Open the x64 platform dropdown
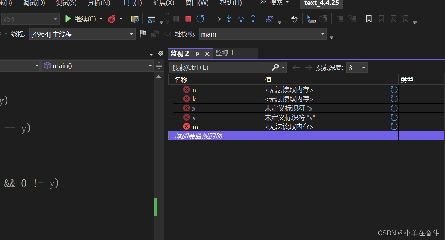The image size is (445, 240). tap(30, 19)
